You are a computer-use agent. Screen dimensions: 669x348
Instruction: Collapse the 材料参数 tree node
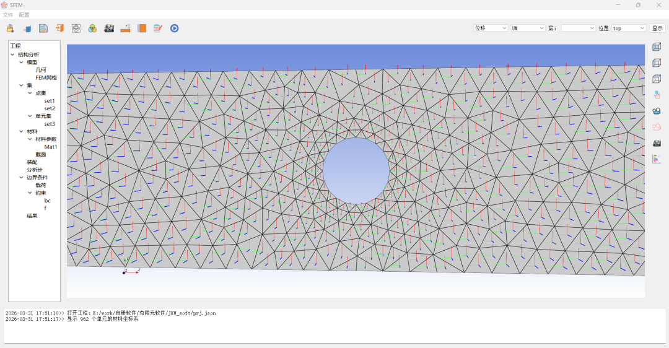(x=30, y=139)
